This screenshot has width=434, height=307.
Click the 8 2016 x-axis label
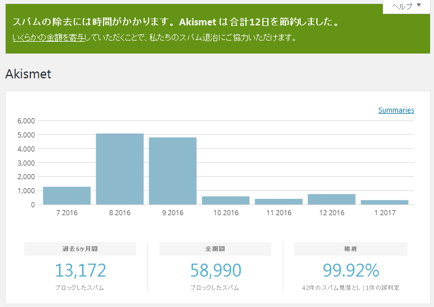coord(120,213)
